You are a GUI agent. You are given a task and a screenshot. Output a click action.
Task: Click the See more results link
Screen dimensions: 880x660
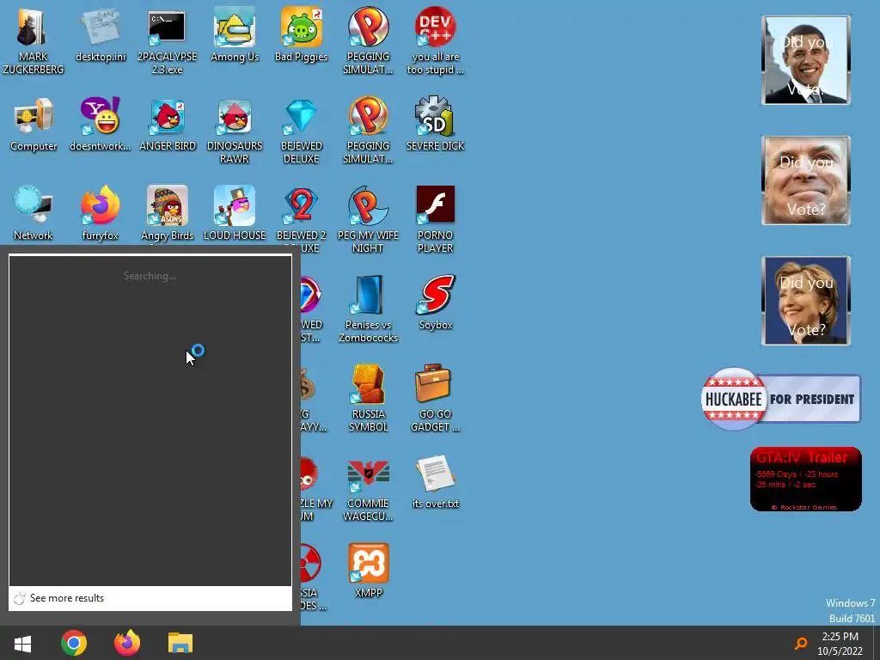click(67, 598)
